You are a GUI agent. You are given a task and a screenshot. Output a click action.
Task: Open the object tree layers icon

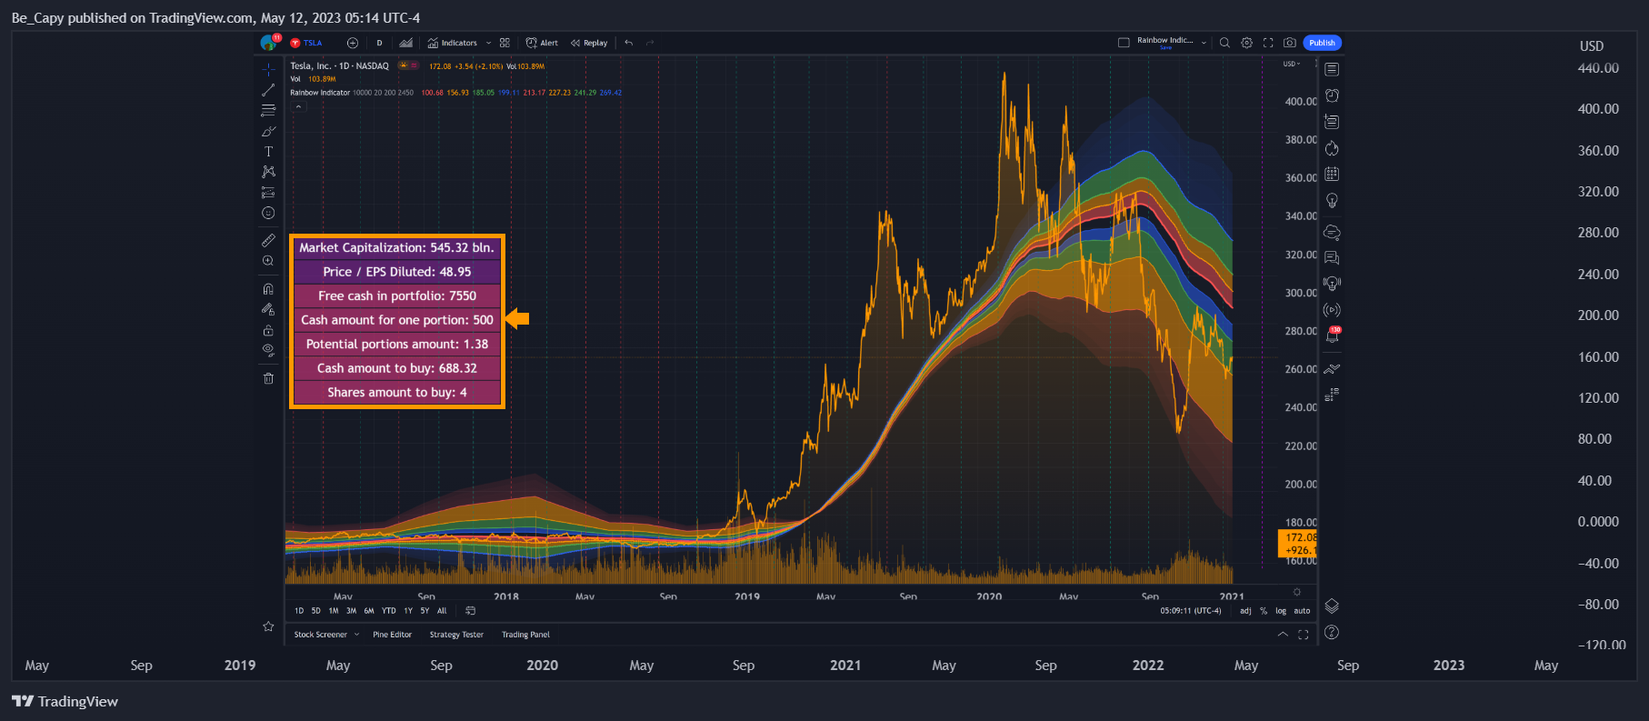(1332, 606)
